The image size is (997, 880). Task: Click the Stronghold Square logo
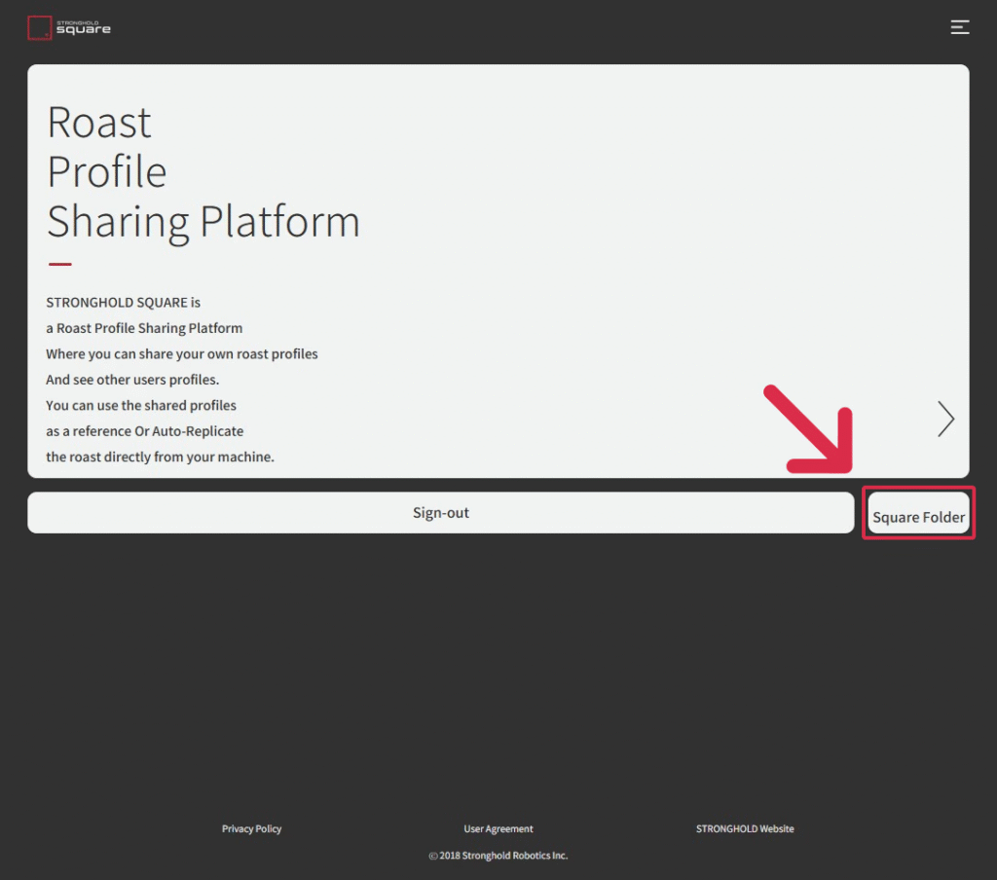click(x=69, y=28)
